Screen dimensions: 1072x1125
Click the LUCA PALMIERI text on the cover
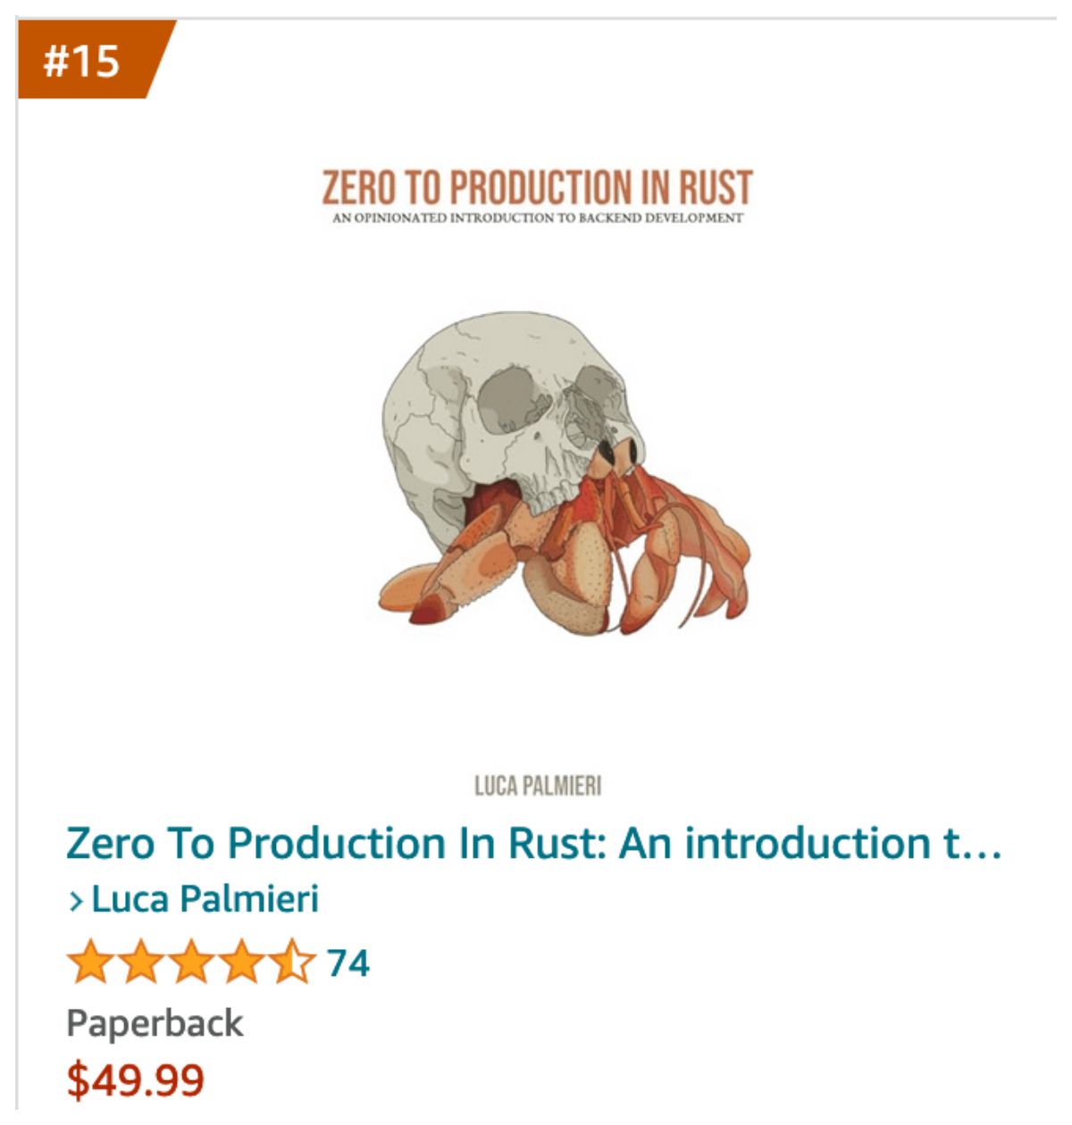(537, 786)
